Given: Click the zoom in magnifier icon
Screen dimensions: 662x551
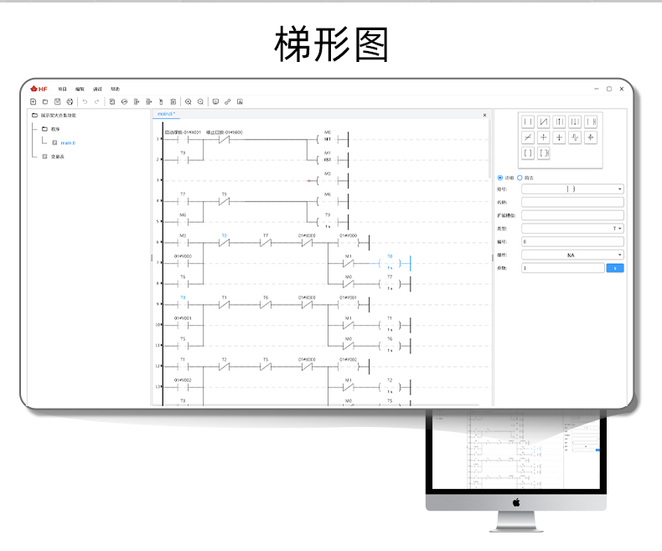Looking at the screenshot, I should (x=189, y=101).
